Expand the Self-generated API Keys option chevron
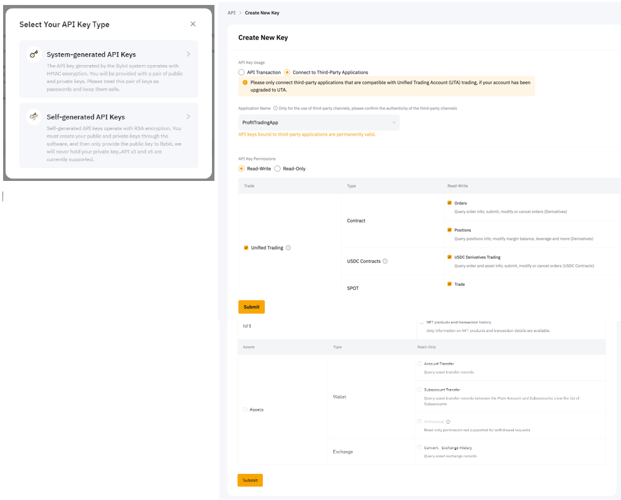 (188, 116)
